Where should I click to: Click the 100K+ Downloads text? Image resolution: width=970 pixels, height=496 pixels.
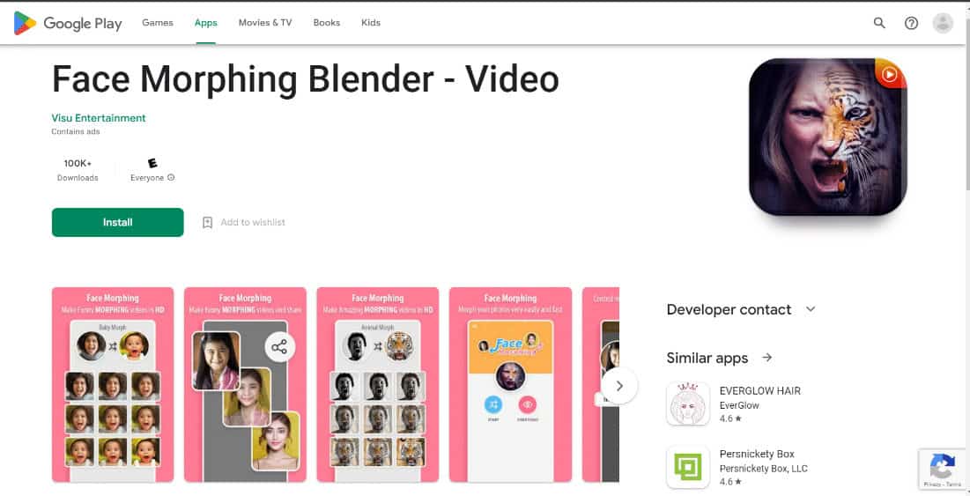[x=78, y=170]
